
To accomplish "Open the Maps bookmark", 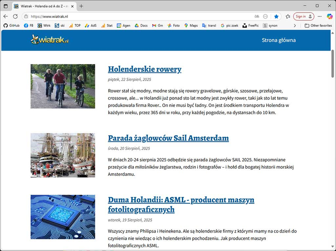I will tap(190, 26).
